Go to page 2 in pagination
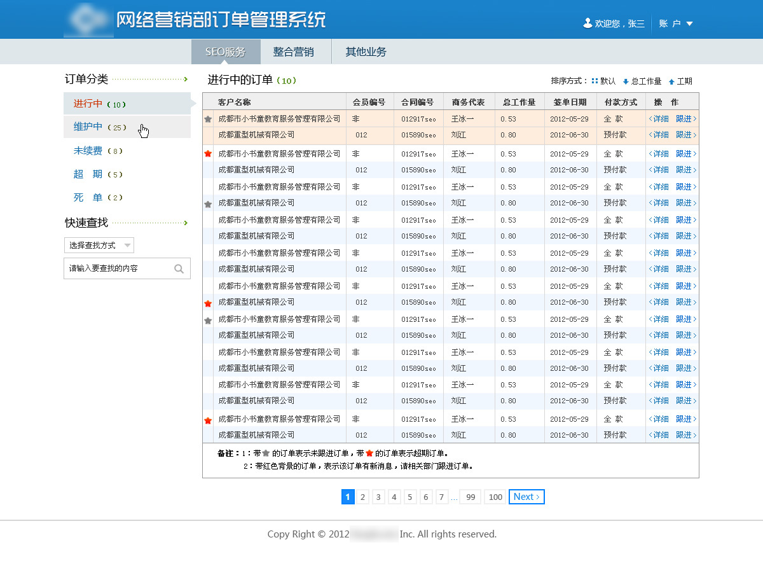This screenshot has width=763, height=568. [x=363, y=497]
